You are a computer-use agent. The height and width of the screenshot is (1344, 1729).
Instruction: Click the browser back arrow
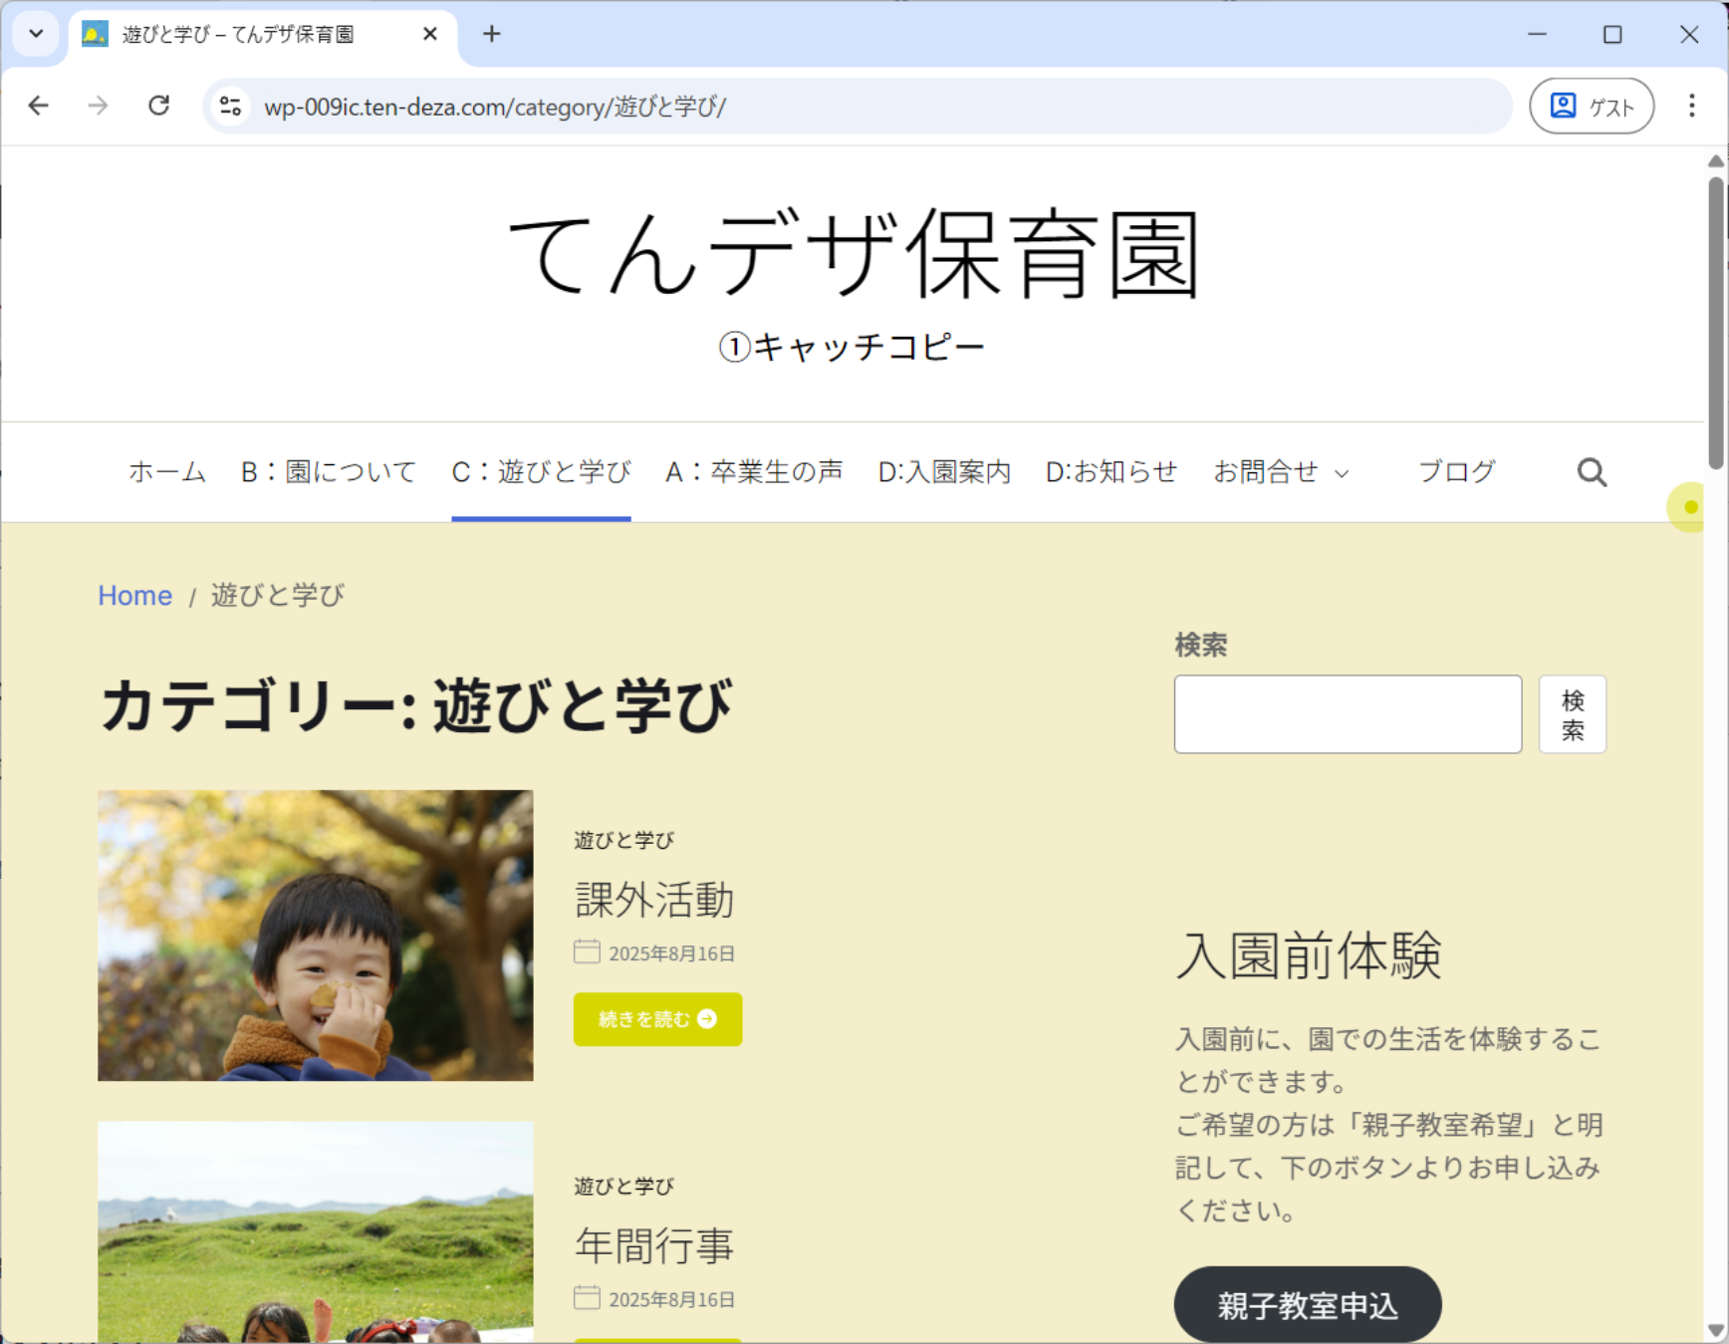click(x=39, y=106)
